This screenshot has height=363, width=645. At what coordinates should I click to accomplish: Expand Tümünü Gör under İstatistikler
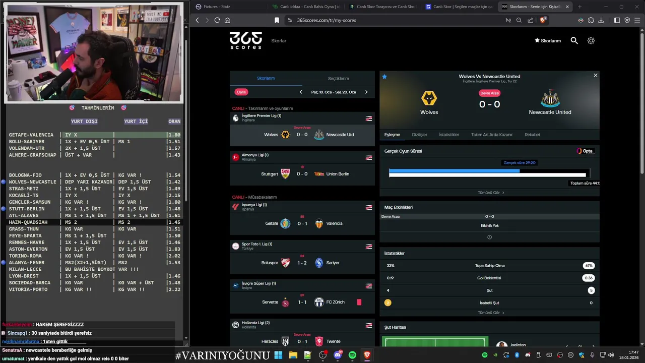(491, 313)
